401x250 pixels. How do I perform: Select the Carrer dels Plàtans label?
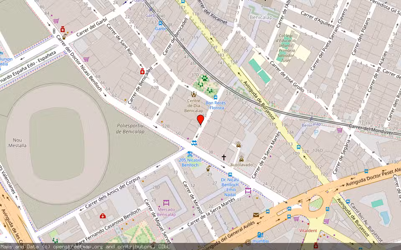pos(361,37)
